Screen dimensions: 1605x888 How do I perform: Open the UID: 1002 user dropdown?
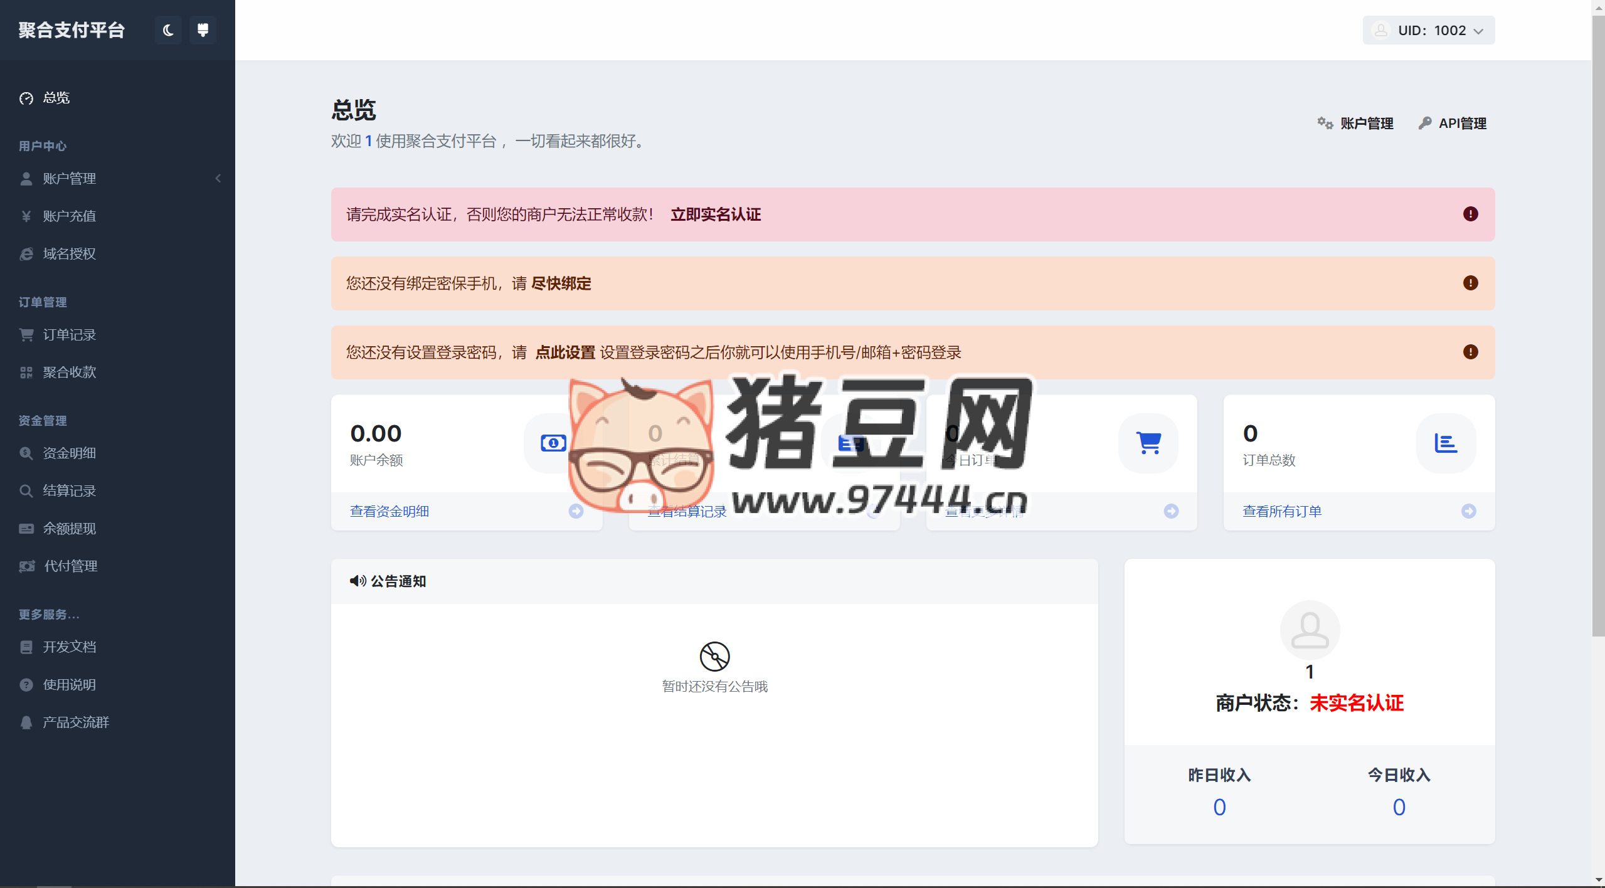click(x=1428, y=30)
